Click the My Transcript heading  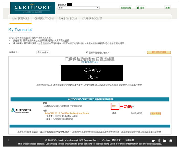pos(20,30)
